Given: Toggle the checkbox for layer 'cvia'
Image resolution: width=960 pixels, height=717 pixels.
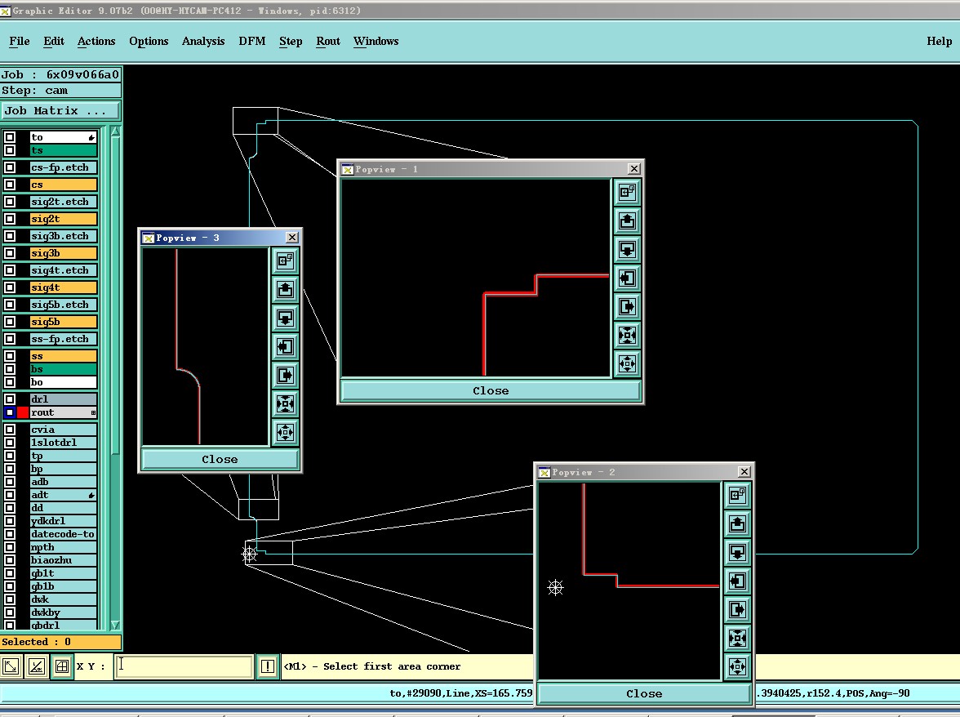Looking at the screenshot, I should coord(10,430).
